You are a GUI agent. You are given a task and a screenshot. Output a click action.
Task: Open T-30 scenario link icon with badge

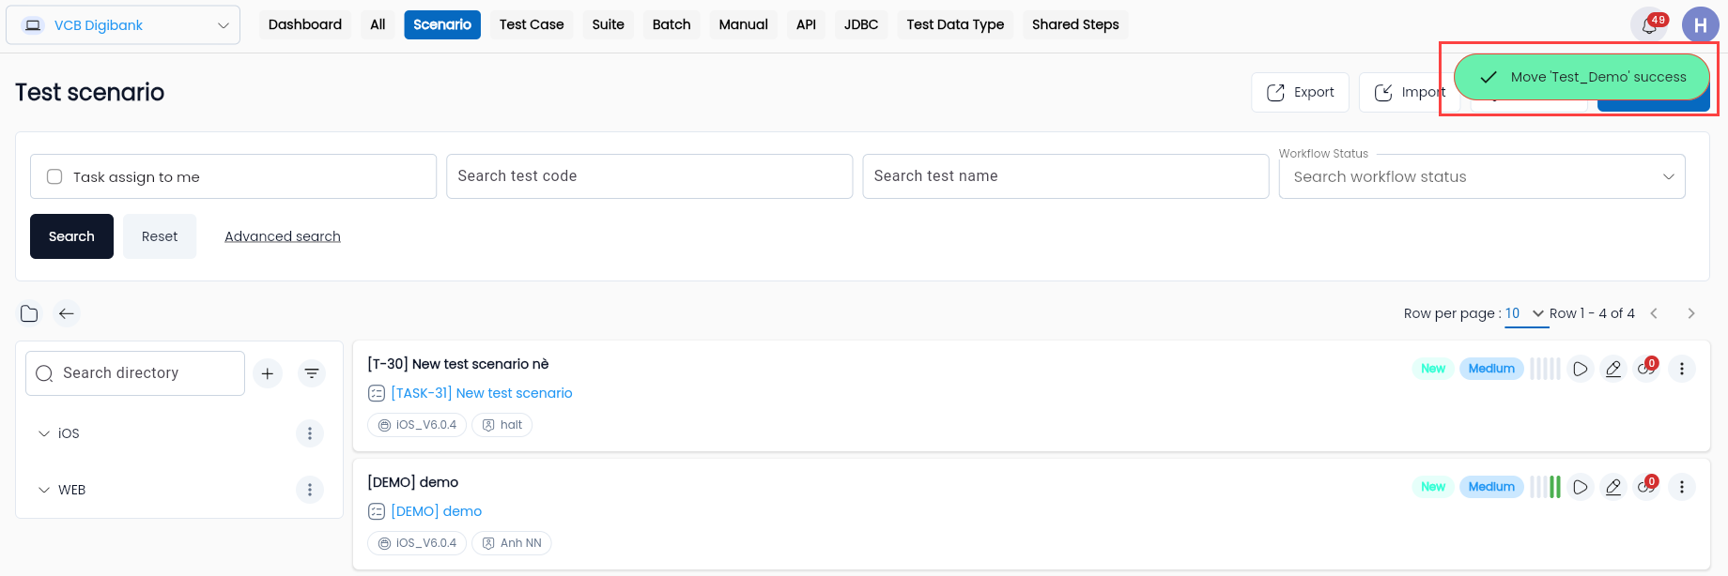tap(1646, 368)
